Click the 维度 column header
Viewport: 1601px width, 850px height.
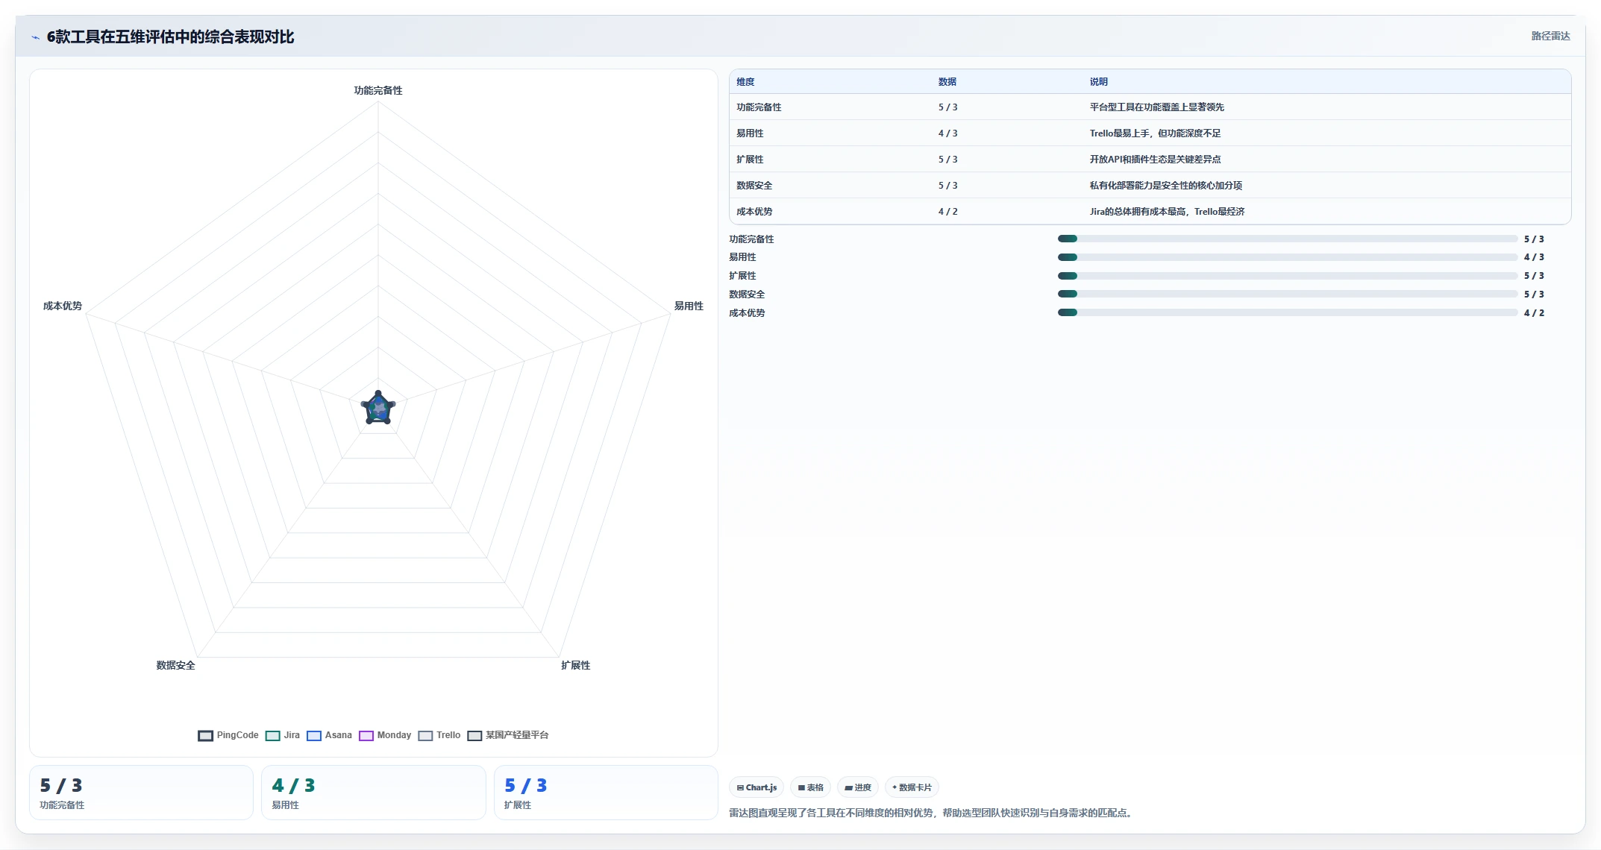point(745,82)
